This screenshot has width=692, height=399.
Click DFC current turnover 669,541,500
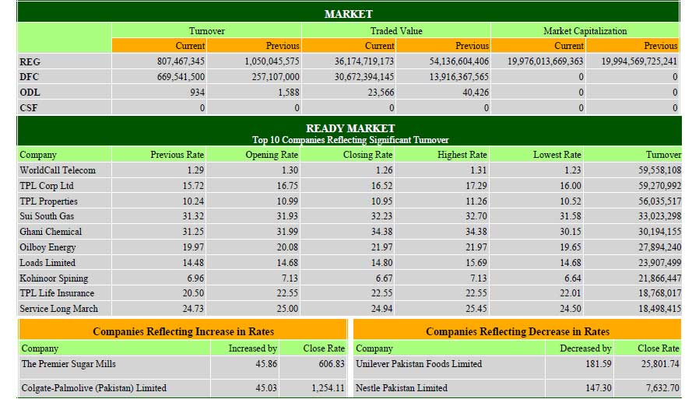[x=181, y=77]
